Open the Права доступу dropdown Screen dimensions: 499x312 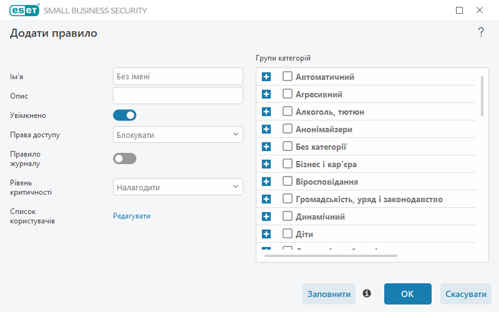pos(178,134)
